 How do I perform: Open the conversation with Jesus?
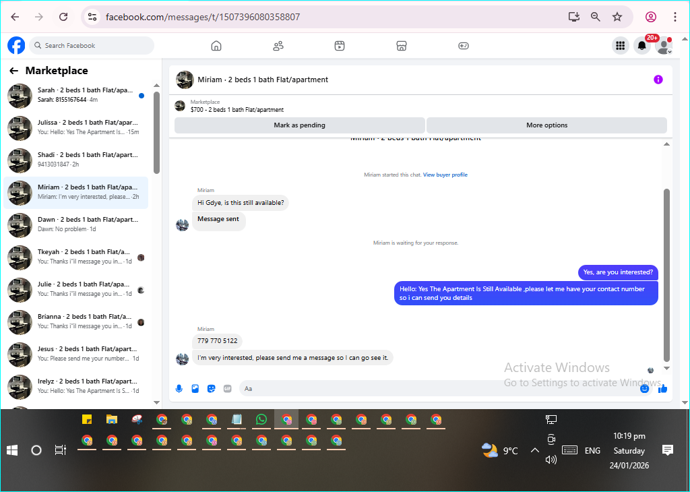[x=75, y=355]
